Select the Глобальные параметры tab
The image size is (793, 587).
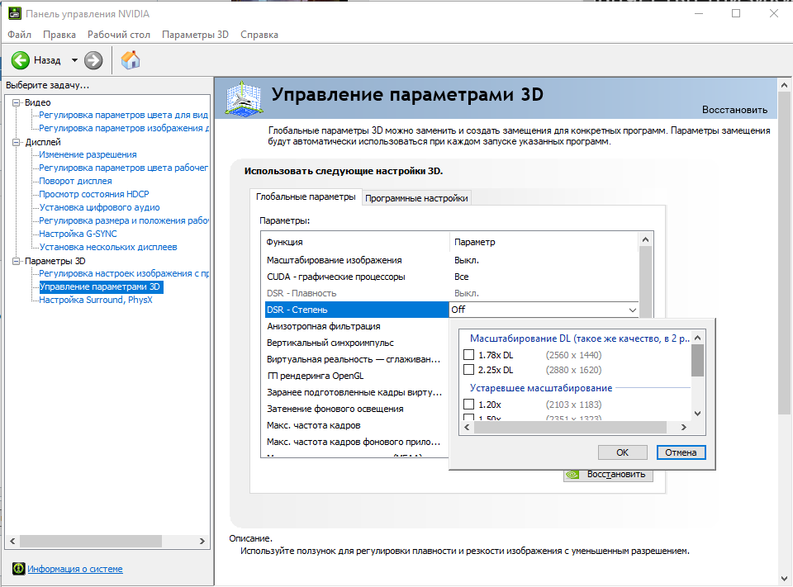pos(306,196)
